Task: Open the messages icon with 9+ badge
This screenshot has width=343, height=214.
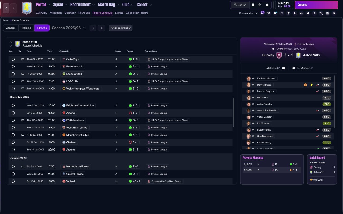Action: tap(262, 13)
